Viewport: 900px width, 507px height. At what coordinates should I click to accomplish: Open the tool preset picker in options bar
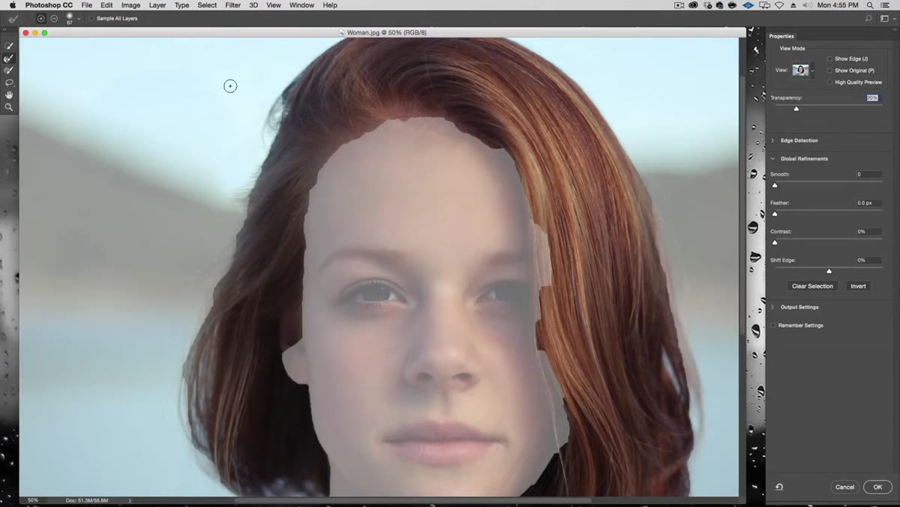[x=13, y=18]
